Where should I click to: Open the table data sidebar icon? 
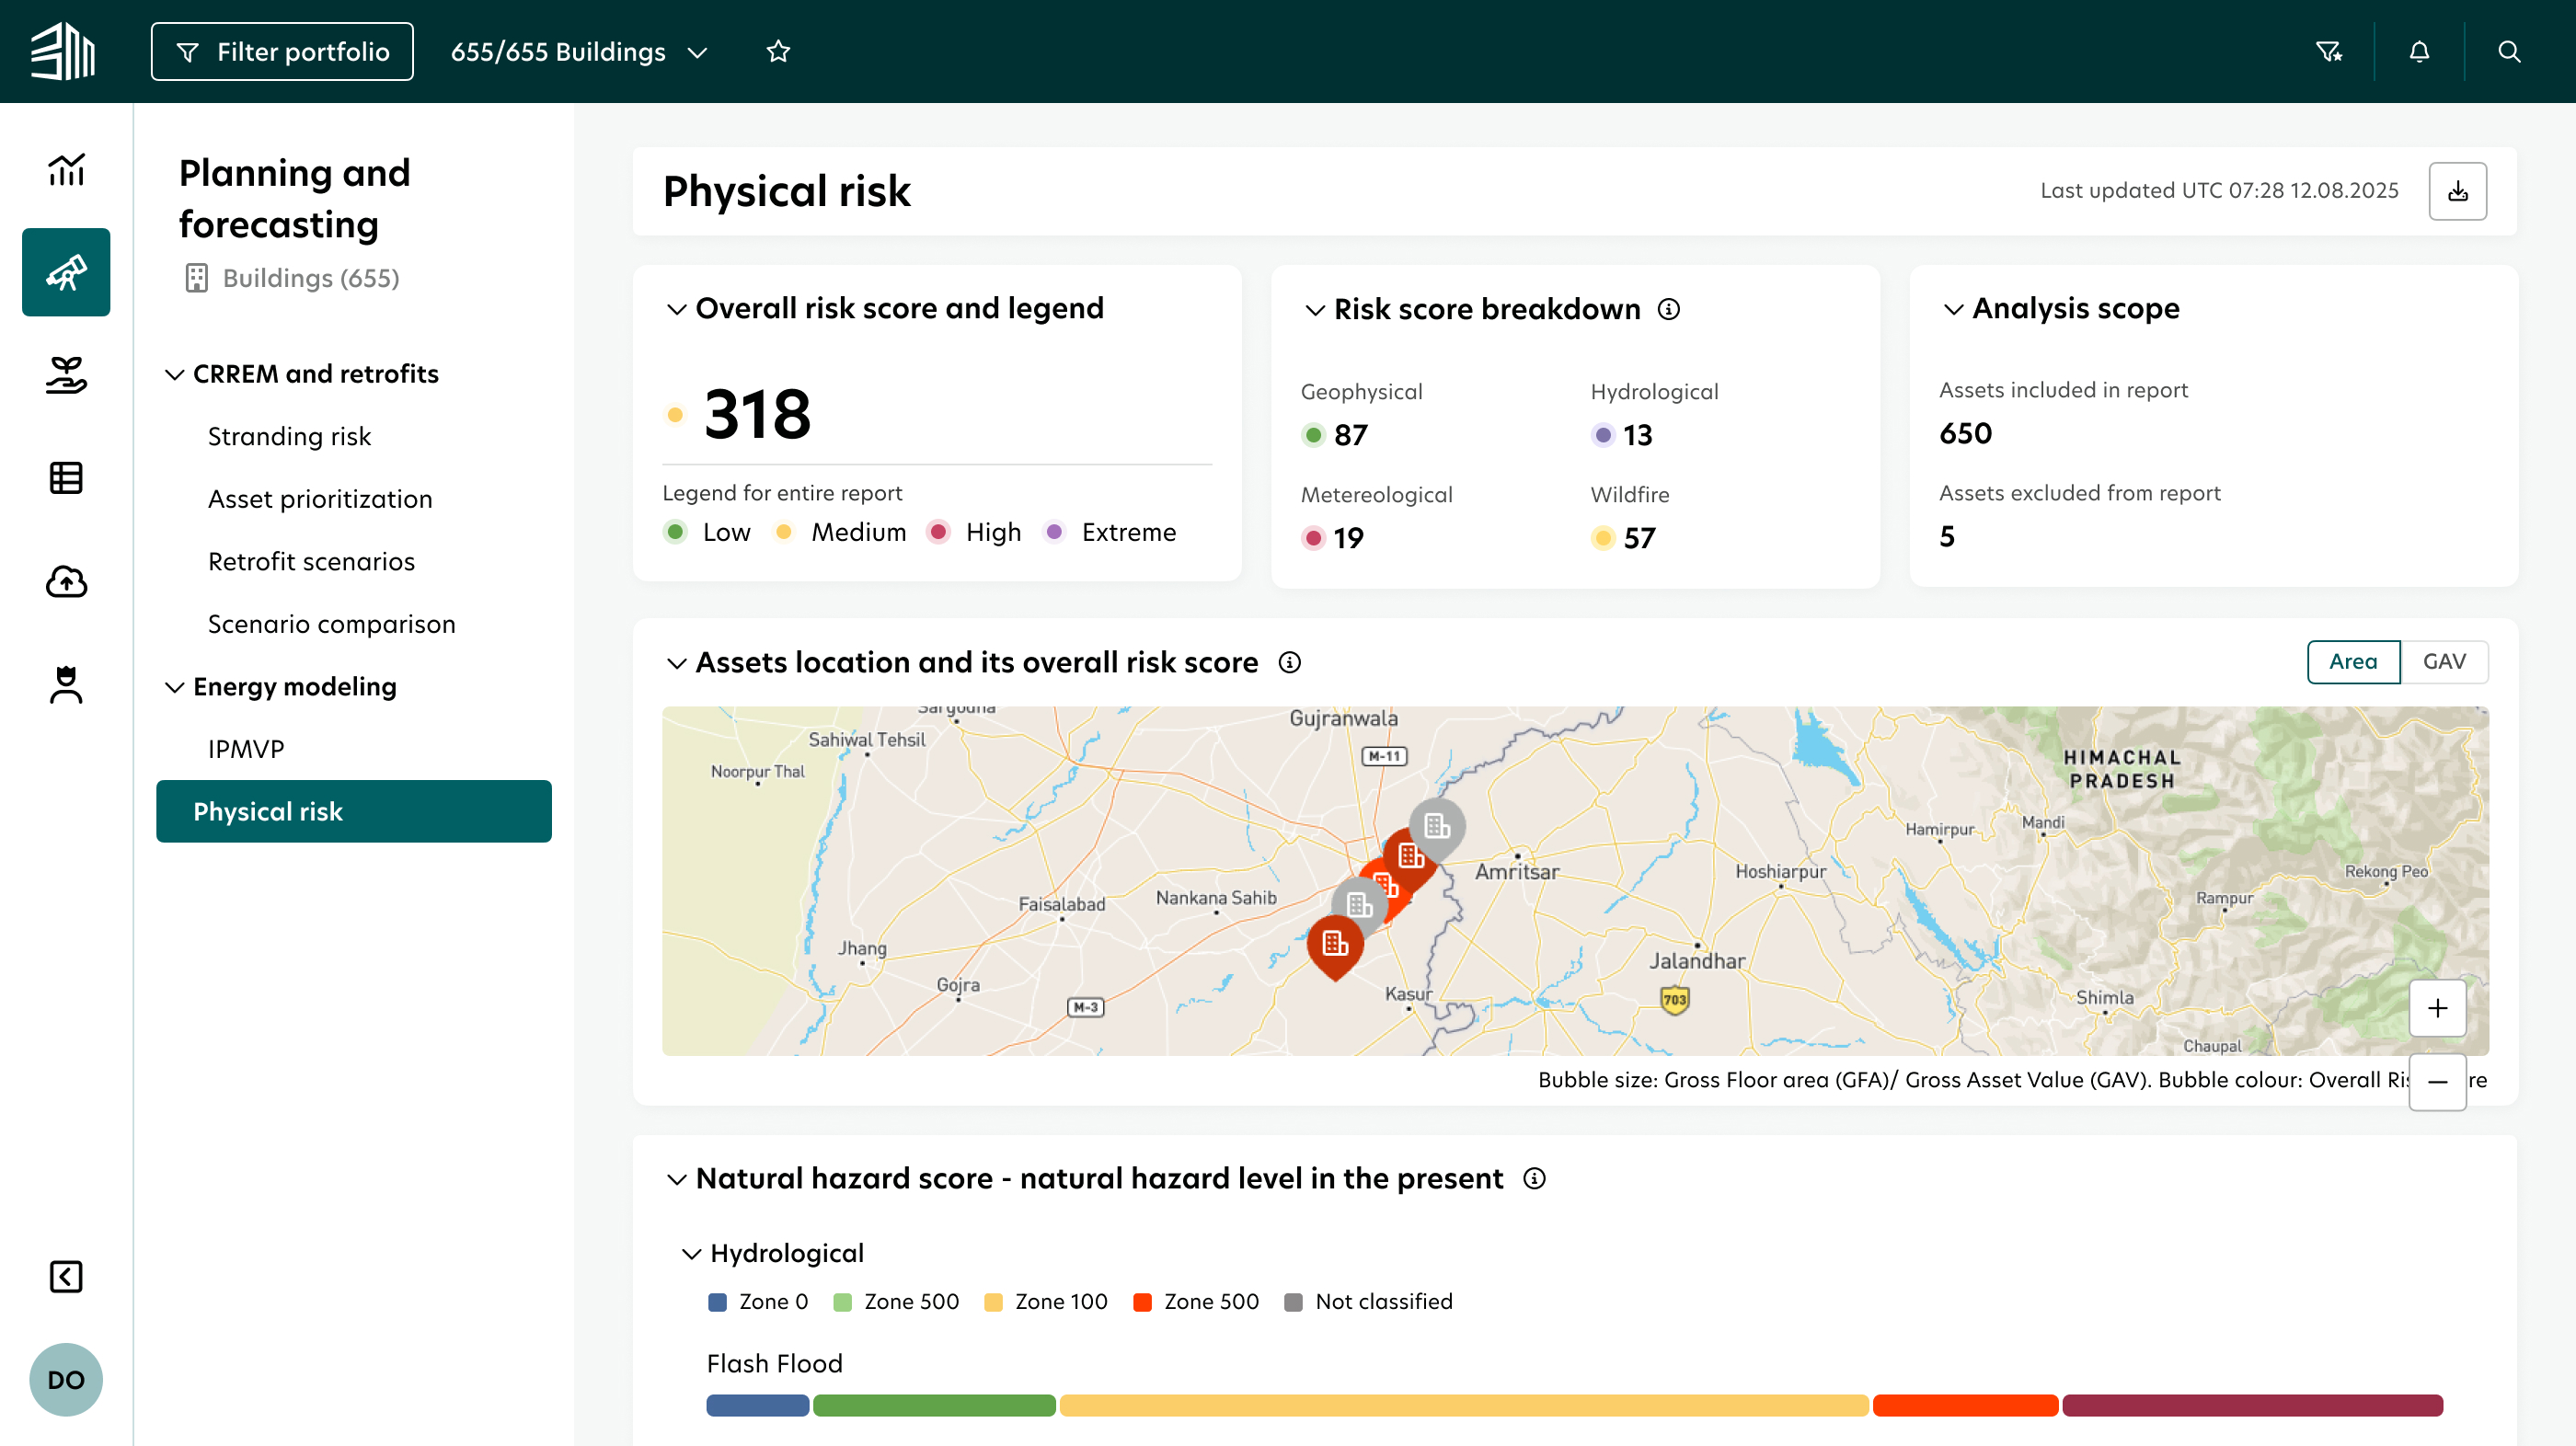pos(66,478)
